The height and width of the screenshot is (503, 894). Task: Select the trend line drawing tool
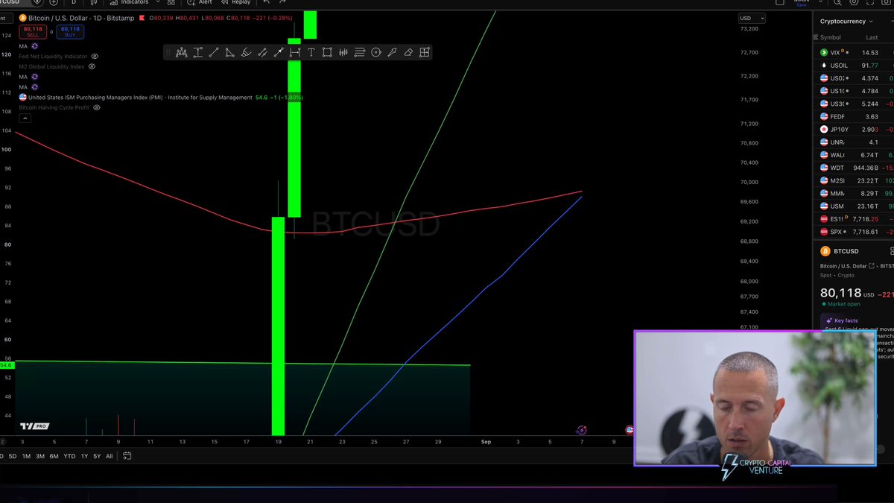click(x=214, y=52)
